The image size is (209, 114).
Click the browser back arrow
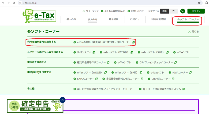click(3, 3)
